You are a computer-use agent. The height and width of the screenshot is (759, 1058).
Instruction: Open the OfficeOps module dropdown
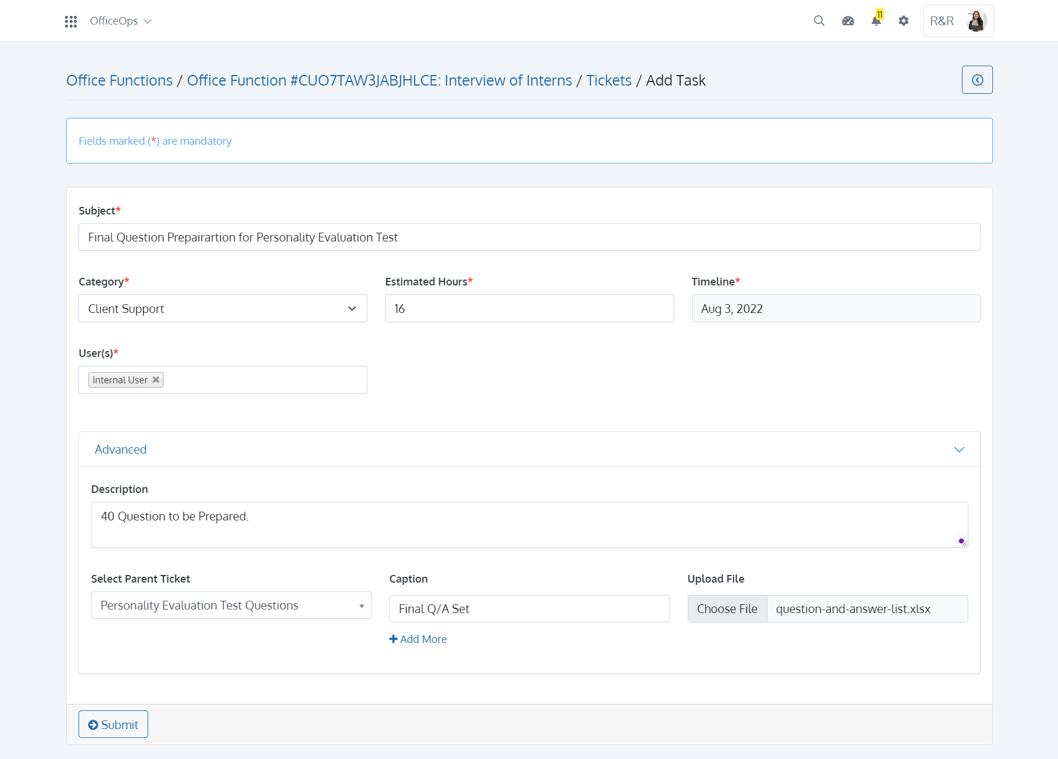point(121,21)
